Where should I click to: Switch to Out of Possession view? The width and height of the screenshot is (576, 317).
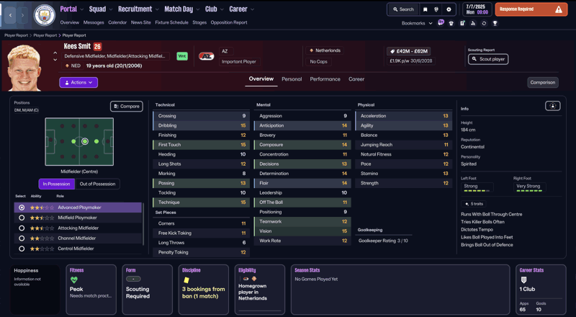[97, 184]
